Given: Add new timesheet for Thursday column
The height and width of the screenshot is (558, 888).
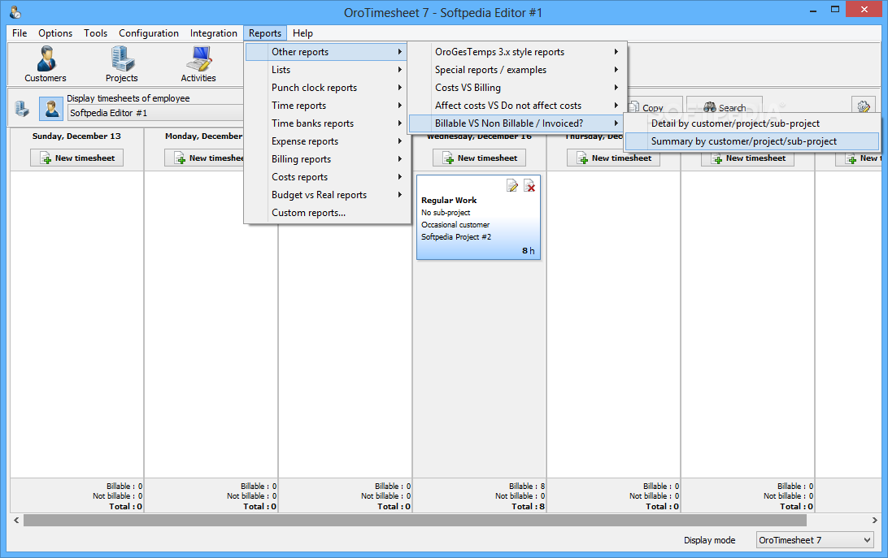Looking at the screenshot, I should pos(613,158).
